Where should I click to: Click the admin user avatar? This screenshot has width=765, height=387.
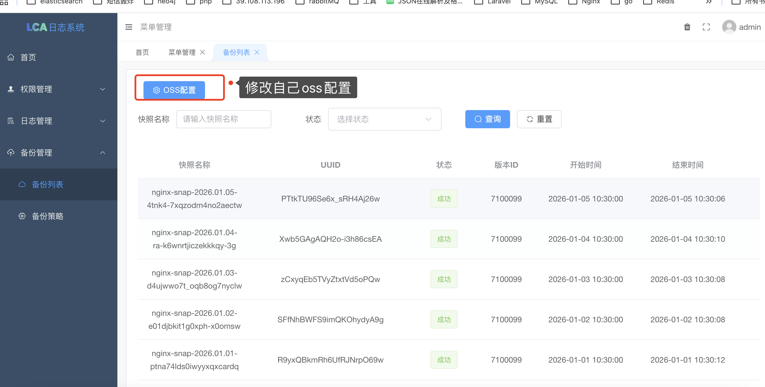[x=729, y=27]
